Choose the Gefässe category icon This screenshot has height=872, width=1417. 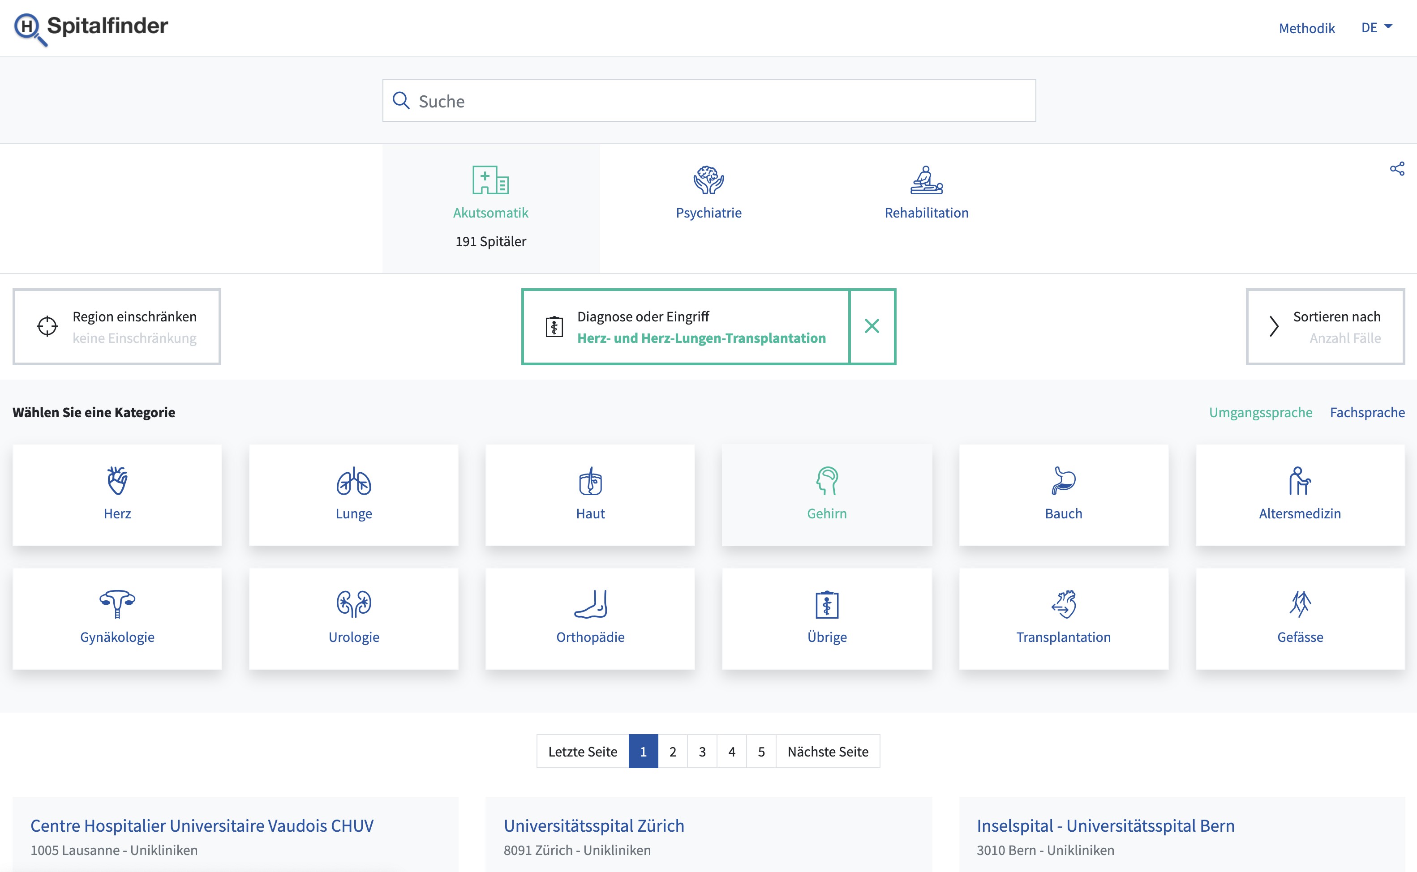pyautogui.click(x=1300, y=604)
